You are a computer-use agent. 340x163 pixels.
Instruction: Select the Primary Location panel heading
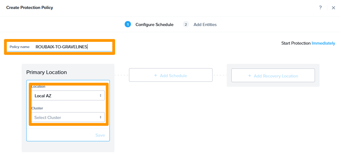(46, 72)
